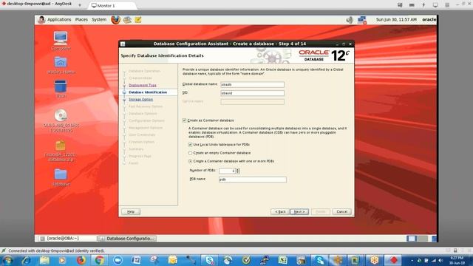Click the SID input field
The height and width of the screenshot is (266, 473).
point(252,93)
